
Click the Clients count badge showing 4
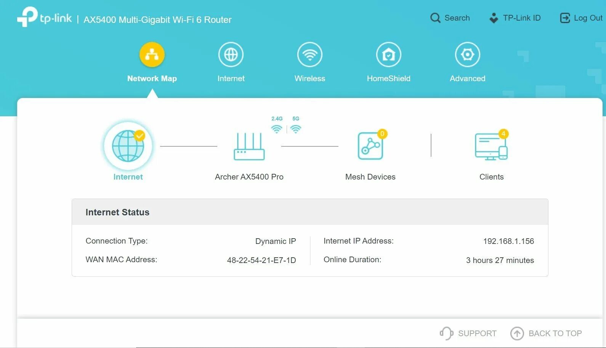(x=503, y=134)
